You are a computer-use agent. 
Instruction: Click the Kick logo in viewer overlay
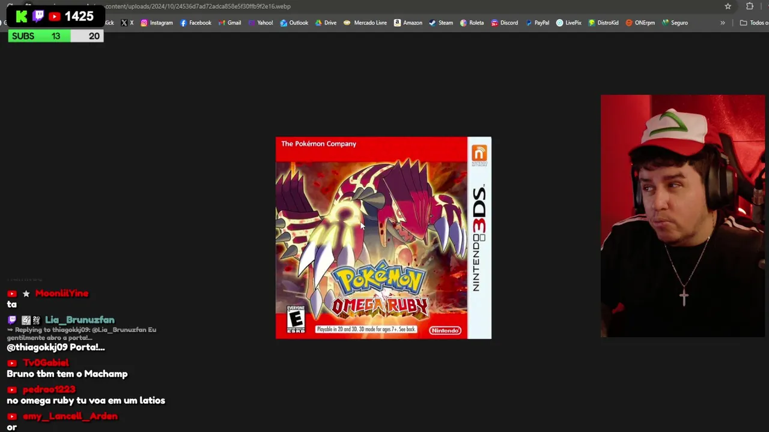coord(22,16)
